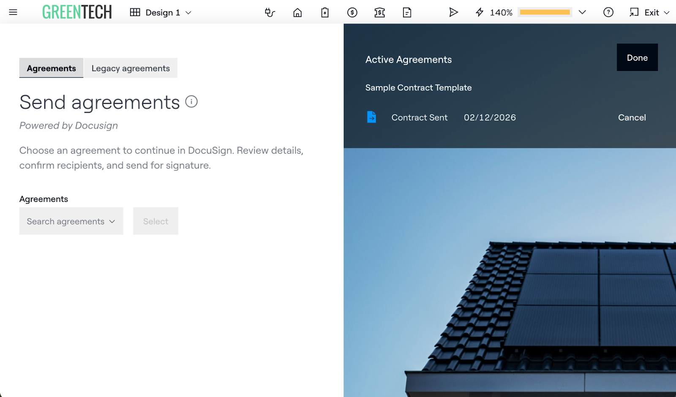Image resolution: width=676 pixels, height=397 pixels.
Task: Open the document icon in toolbar
Action: click(407, 12)
